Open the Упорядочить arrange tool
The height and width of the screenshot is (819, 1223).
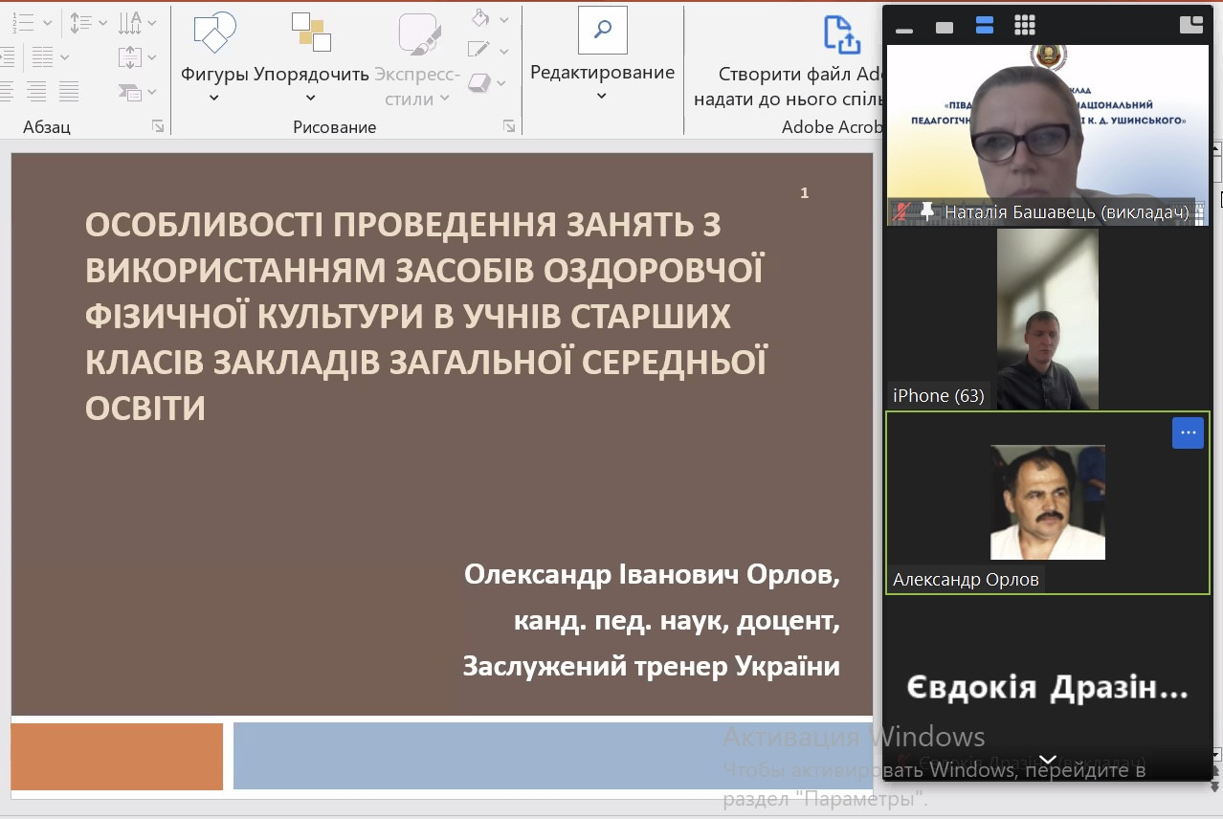tap(311, 33)
